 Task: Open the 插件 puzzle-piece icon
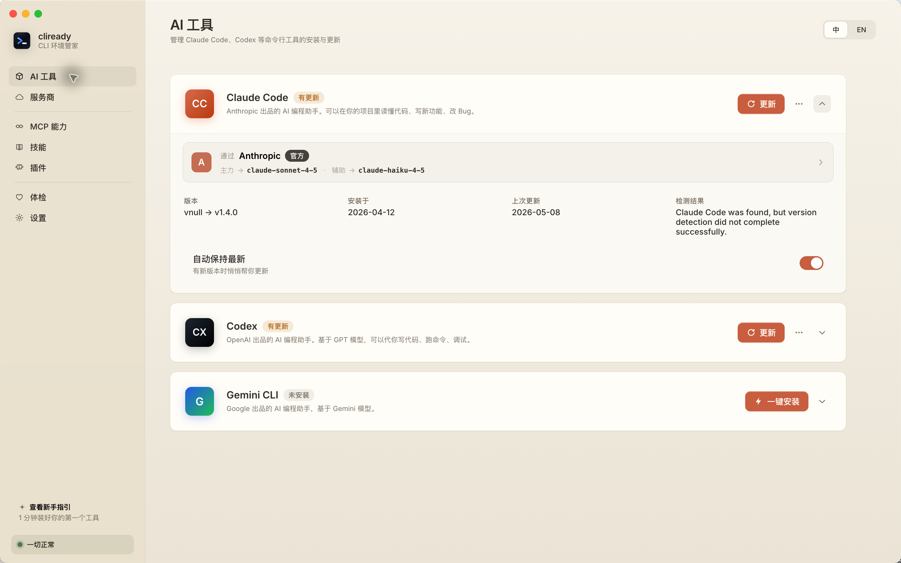tap(19, 168)
